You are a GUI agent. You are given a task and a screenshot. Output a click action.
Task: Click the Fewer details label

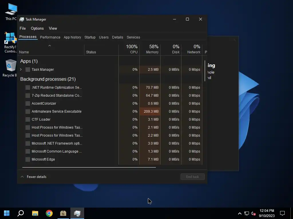[37, 177]
